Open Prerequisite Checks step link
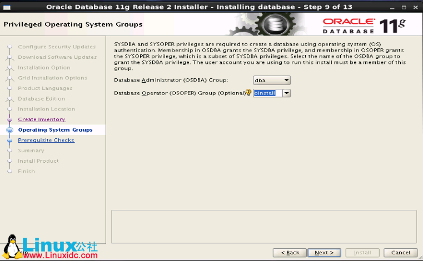 click(46, 140)
